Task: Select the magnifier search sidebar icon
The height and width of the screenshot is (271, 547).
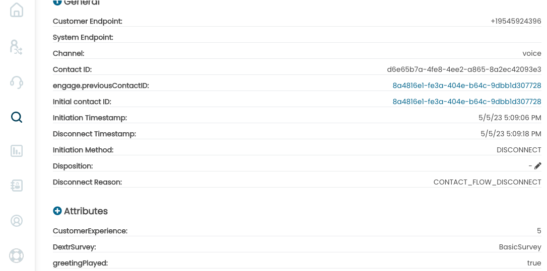Action: (17, 117)
